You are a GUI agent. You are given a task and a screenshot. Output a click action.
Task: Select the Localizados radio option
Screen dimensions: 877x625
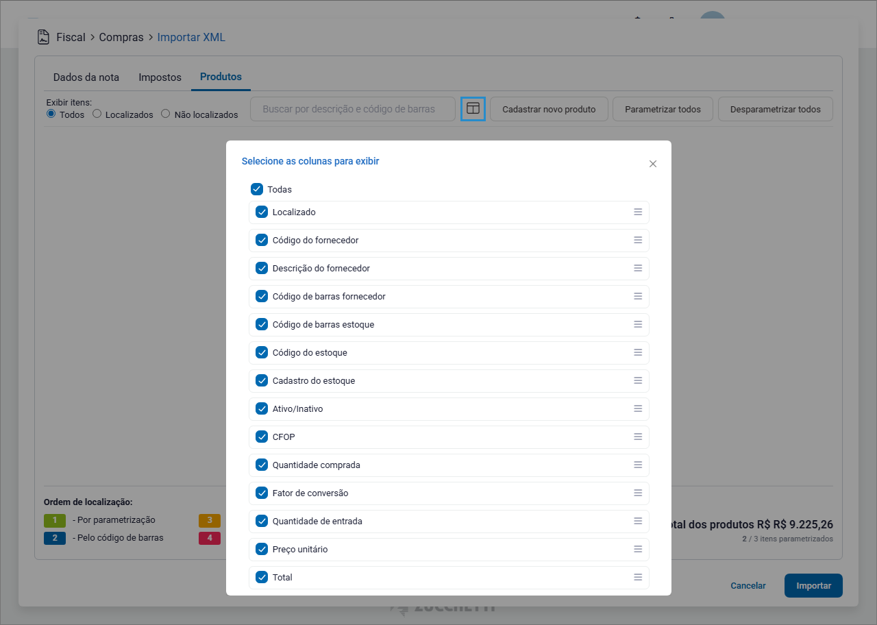97,114
